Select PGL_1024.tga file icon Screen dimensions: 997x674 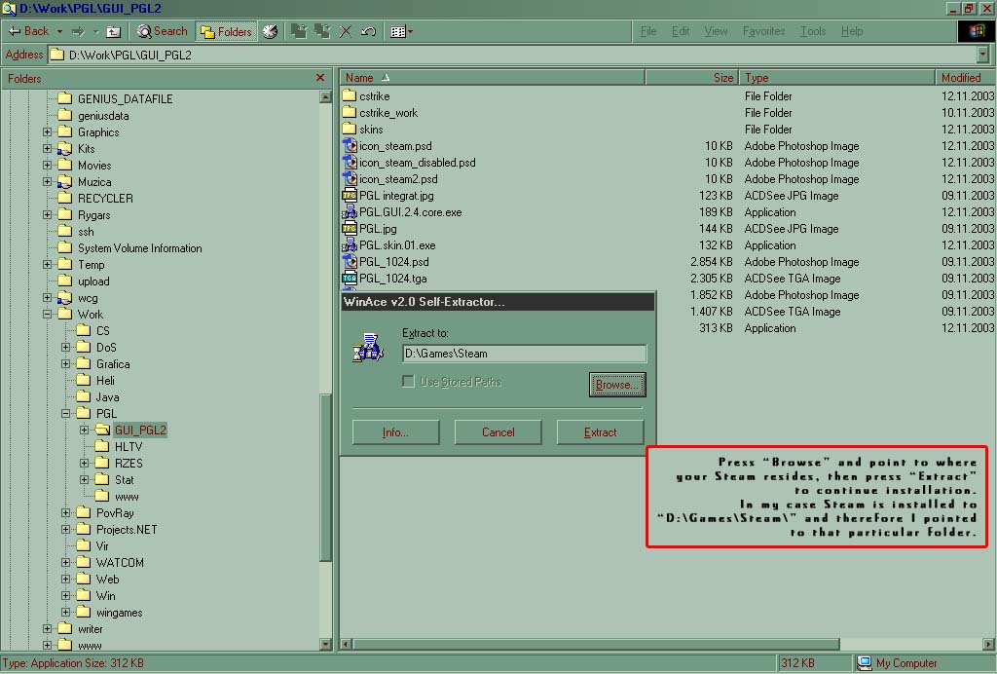click(350, 278)
